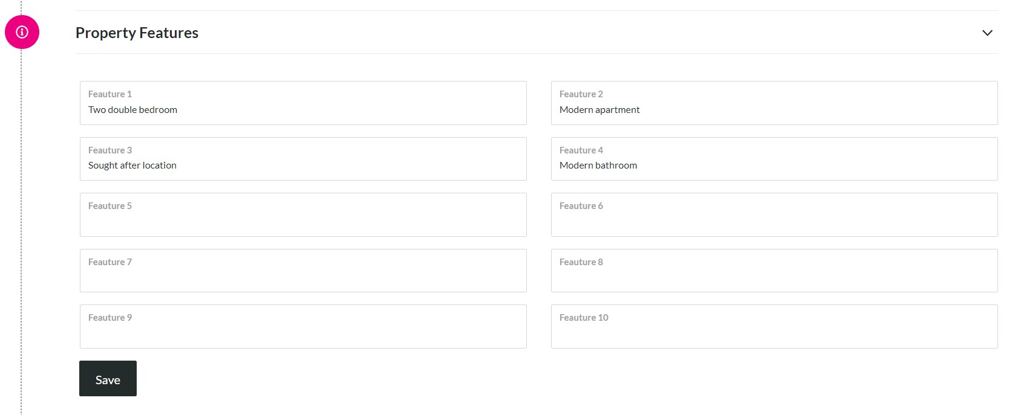
Task: Place cursor in Feauture 10 field
Action: 774,327
